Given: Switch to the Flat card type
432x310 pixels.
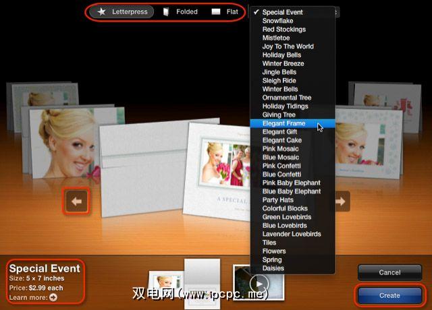Looking at the screenshot, I should [x=225, y=12].
